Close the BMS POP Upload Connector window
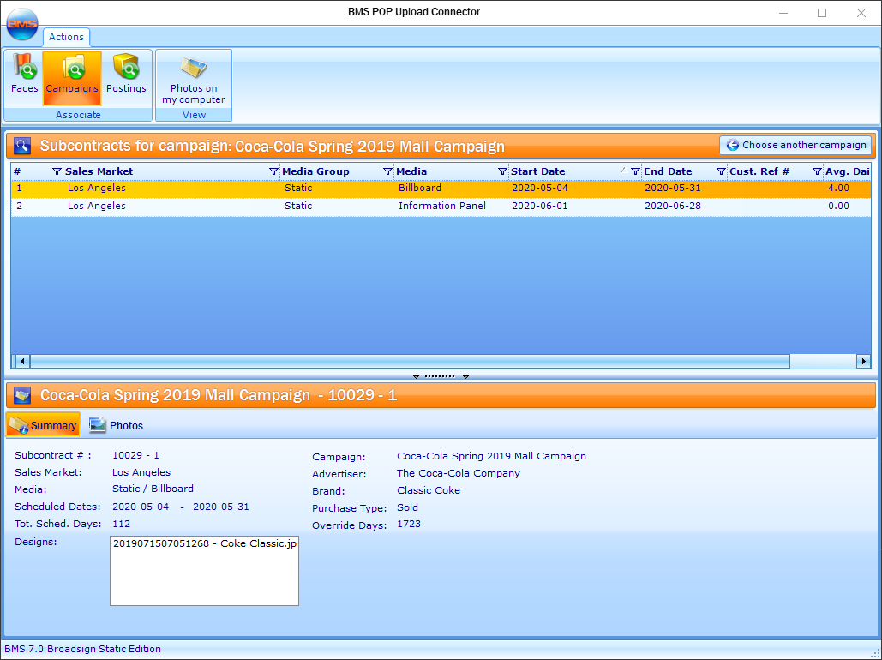882x660 pixels. [x=861, y=13]
